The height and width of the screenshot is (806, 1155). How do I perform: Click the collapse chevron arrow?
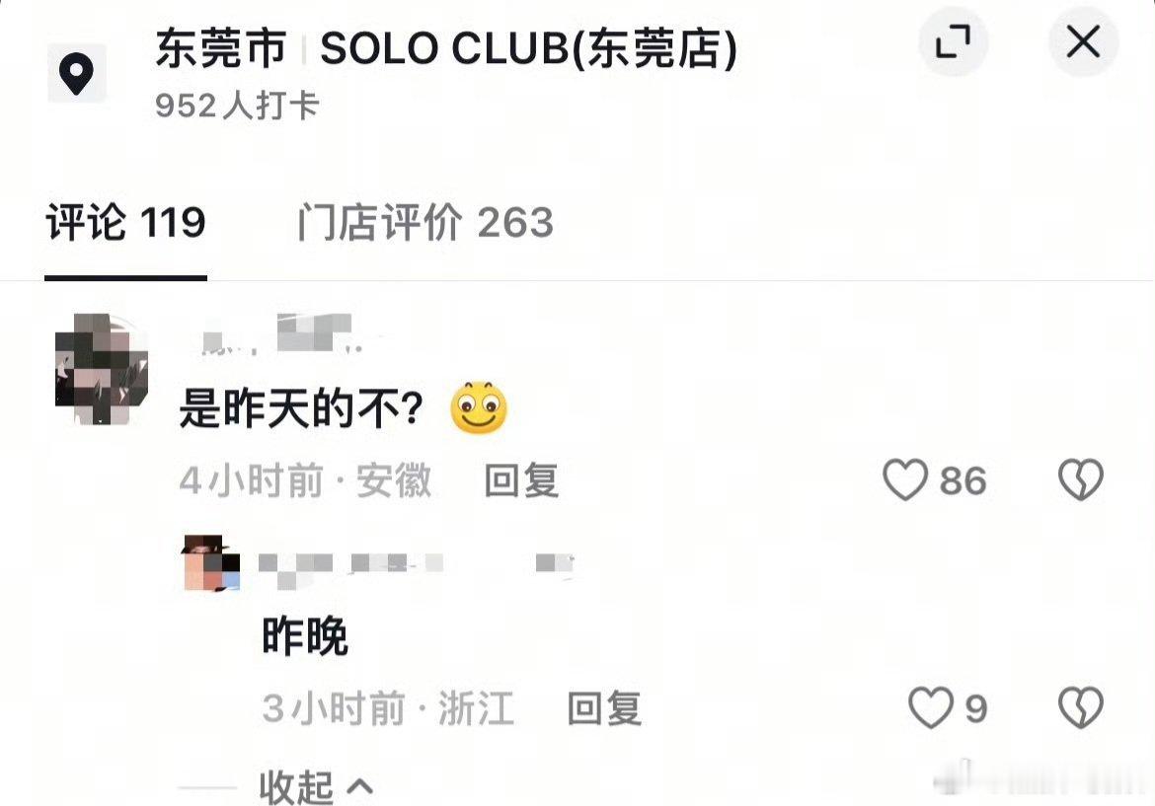tap(359, 787)
